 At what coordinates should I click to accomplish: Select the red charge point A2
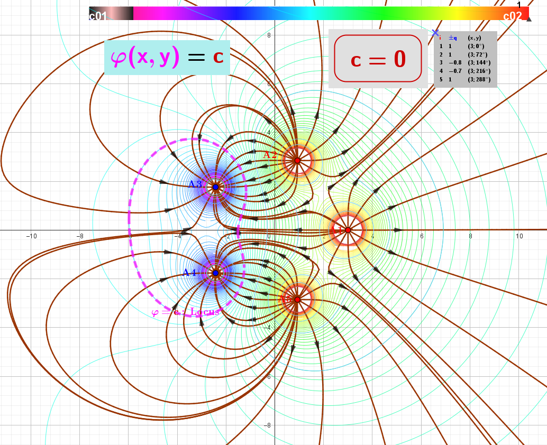click(x=297, y=161)
